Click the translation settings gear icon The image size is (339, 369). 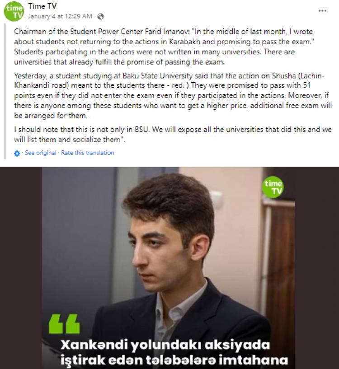[x=17, y=154]
